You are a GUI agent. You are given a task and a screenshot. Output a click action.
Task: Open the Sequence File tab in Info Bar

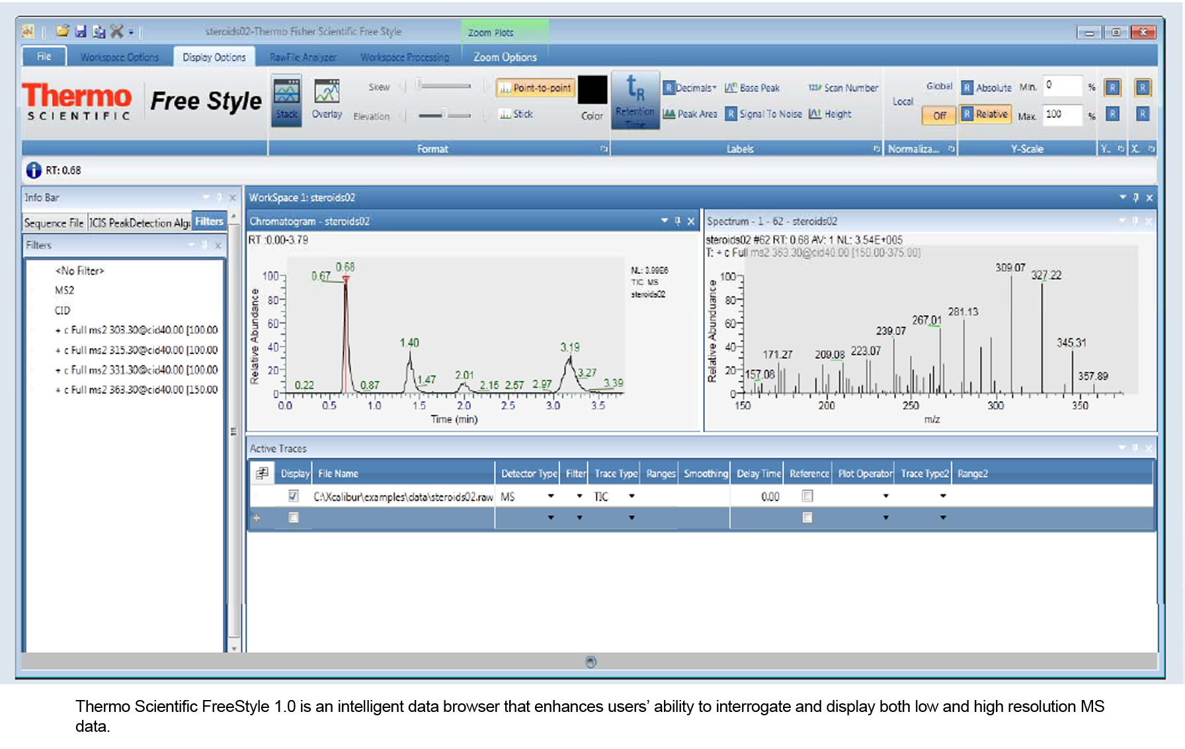coord(54,223)
